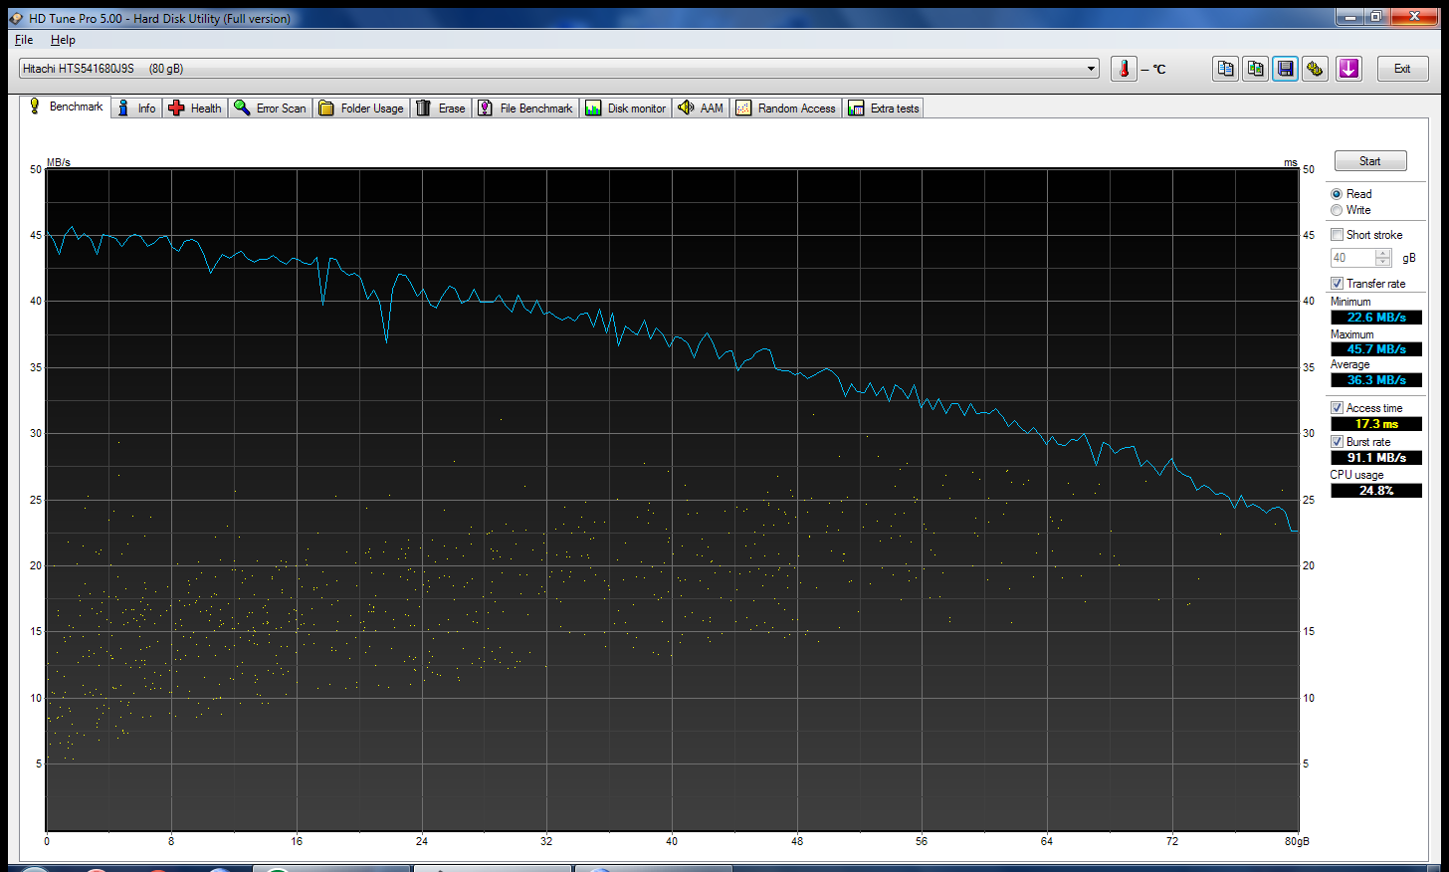Select the Write radio option
Screen dimensions: 1449x872
(x=1337, y=210)
